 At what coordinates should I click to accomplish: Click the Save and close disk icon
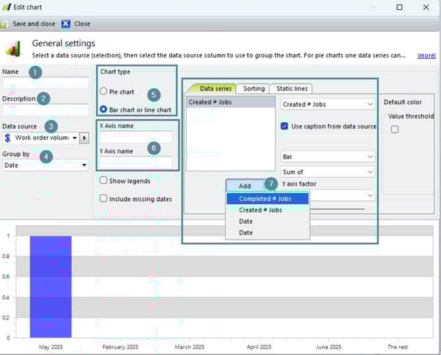[x=4, y=24]
